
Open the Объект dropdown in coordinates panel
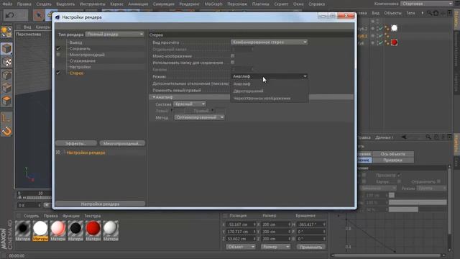[240, 247]
